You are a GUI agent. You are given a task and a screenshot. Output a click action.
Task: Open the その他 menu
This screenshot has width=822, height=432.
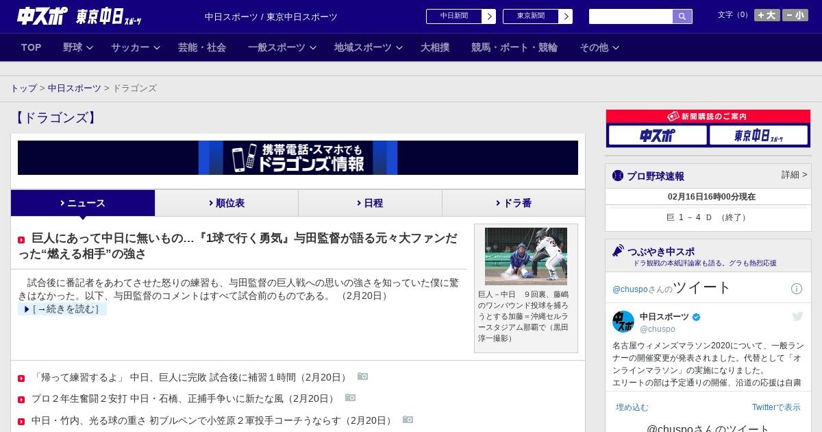coord(594,47)
